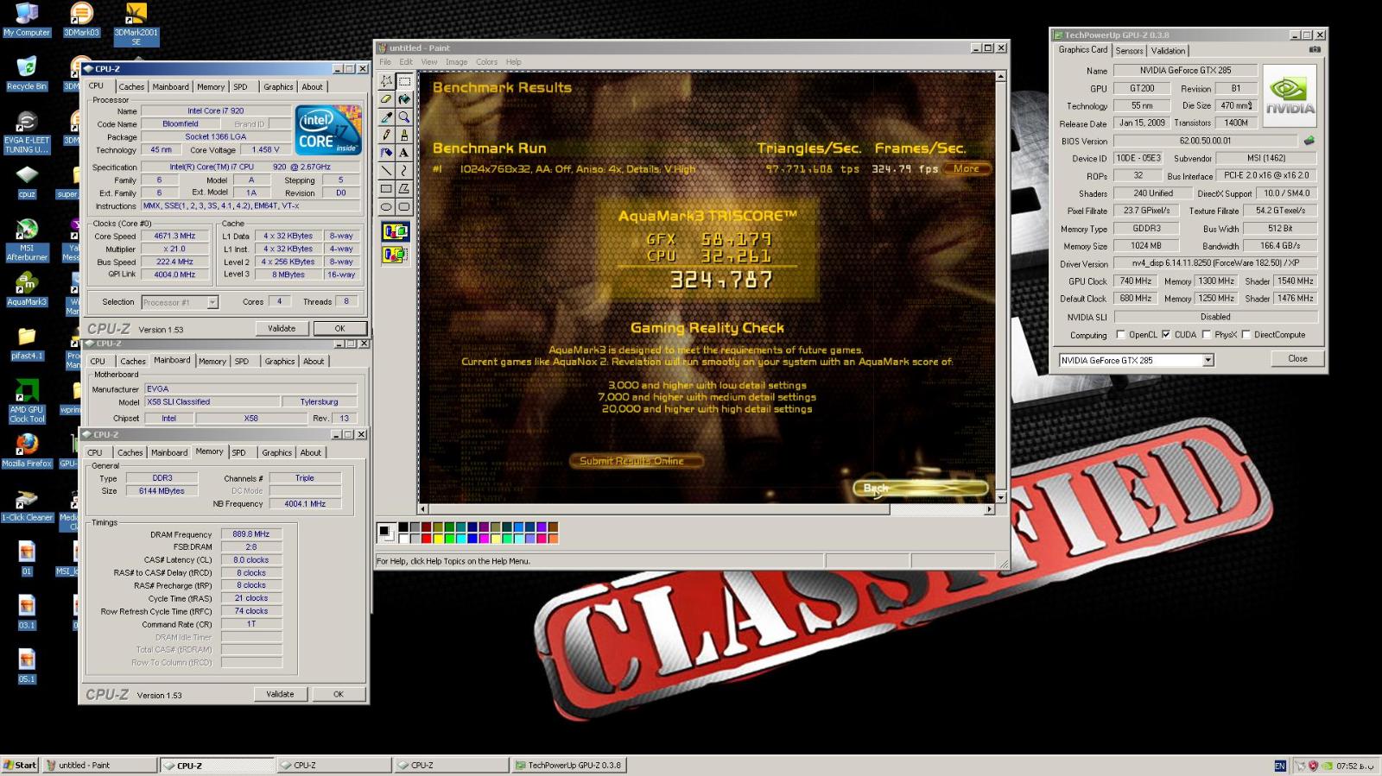The image size is (1382, 776).
Task: Select the rectangular Select tool in Paint
Action: coord(403,81)
